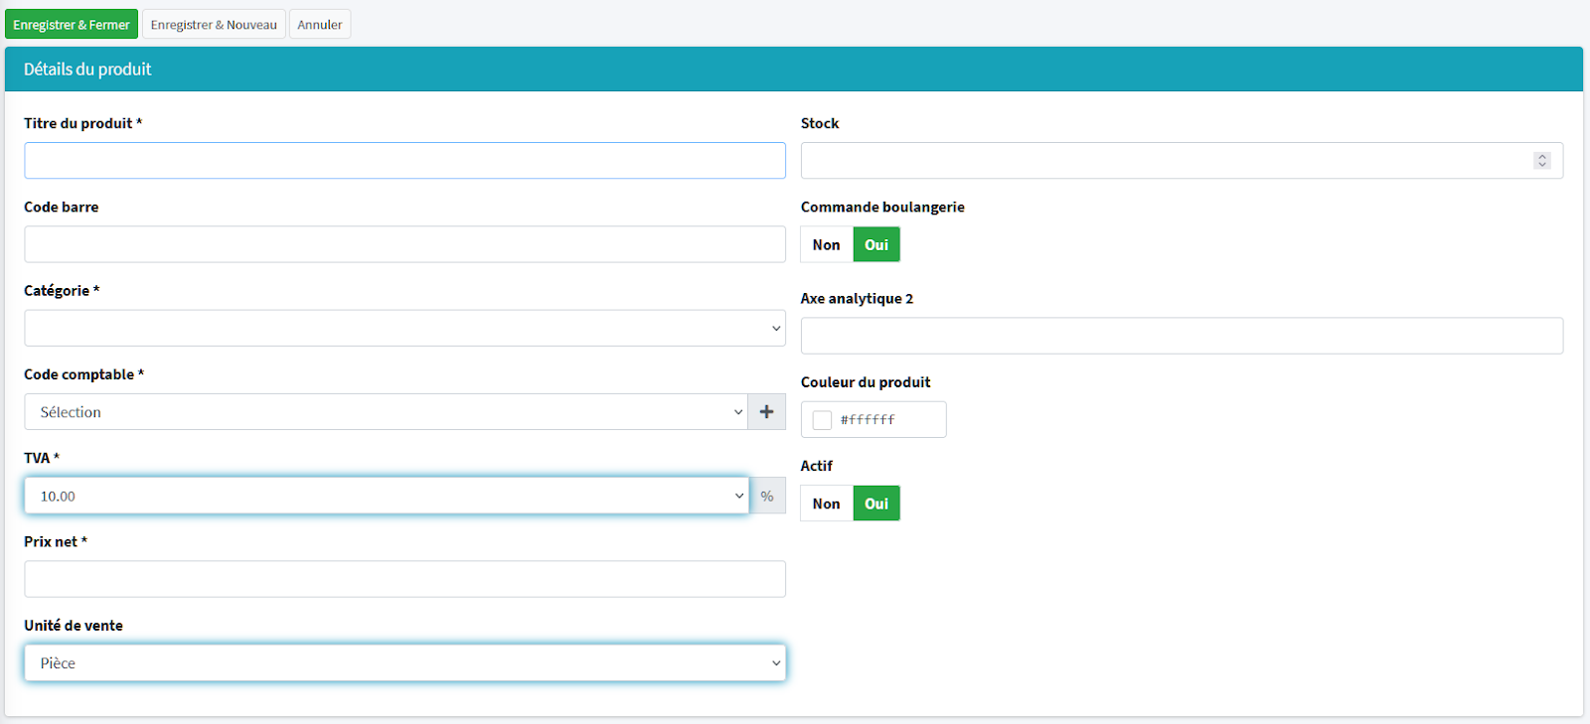Click Enregistrer & Fermer button
This screenshot has height=724, width=1590.
click(x=72, y=25)
